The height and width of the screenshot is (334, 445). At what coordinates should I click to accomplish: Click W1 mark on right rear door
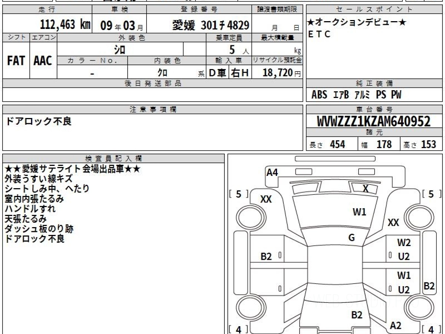click(404, 276)
